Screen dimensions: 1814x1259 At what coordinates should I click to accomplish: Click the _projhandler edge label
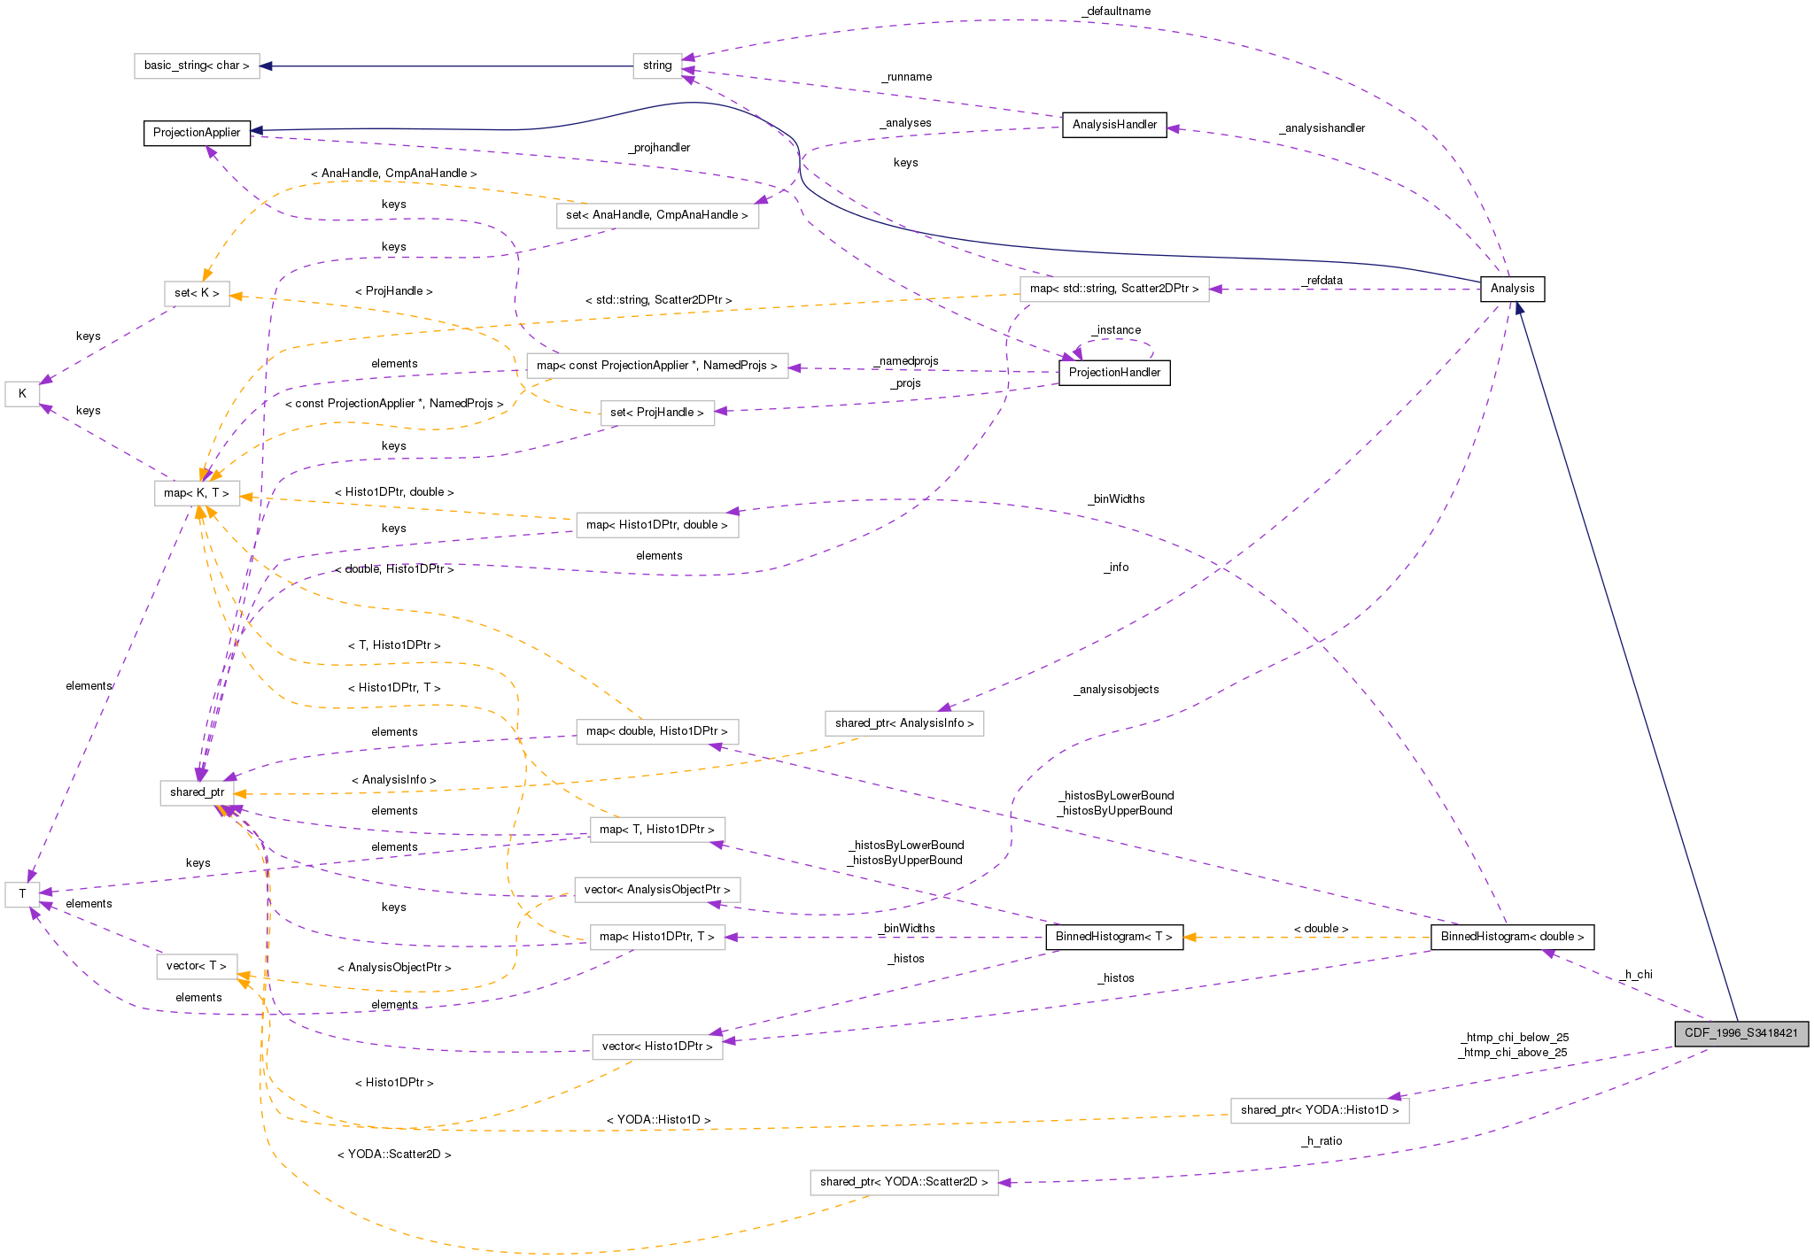pyautogui.click(x=660, y=148)
